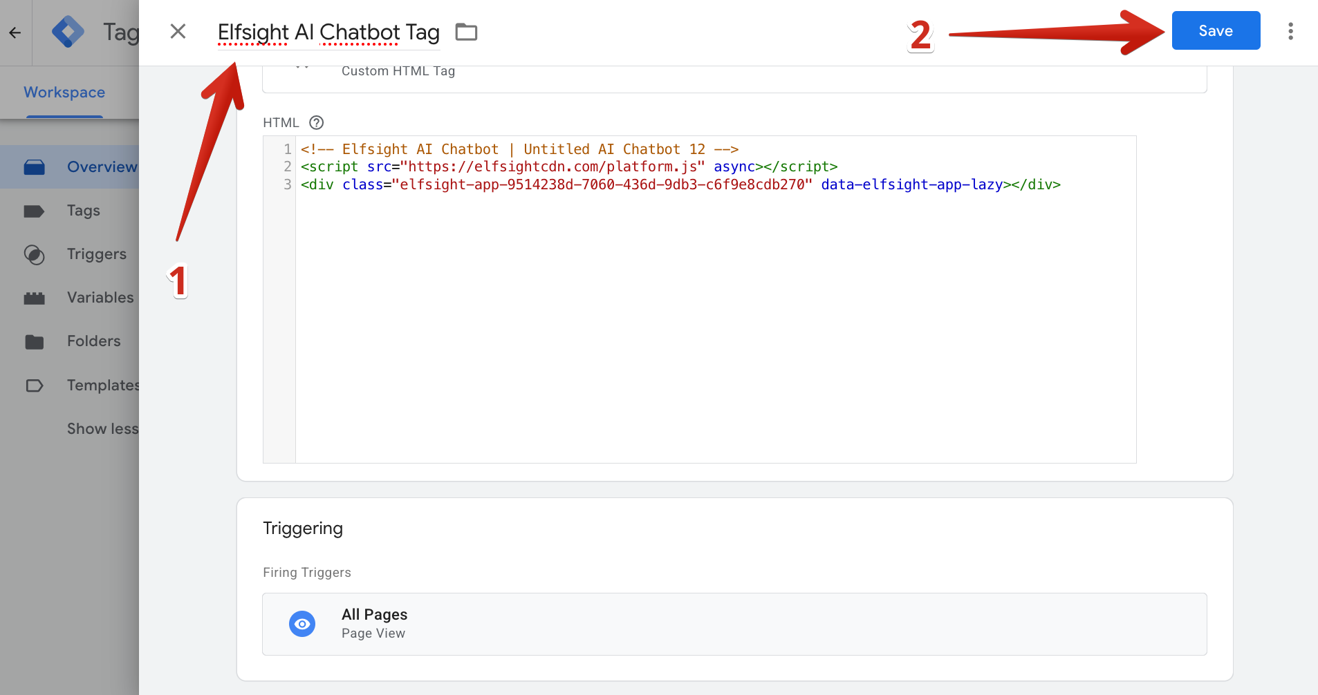
Task: Open Tags in the sidebar
Action: (x=69, y=211)
